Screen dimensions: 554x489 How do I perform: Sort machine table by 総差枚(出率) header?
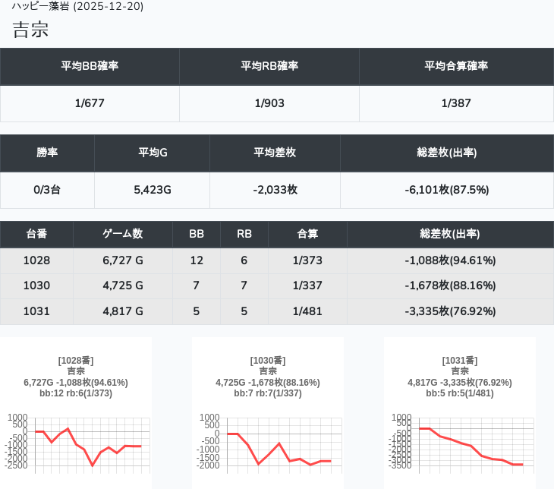(x=450, y=234)
